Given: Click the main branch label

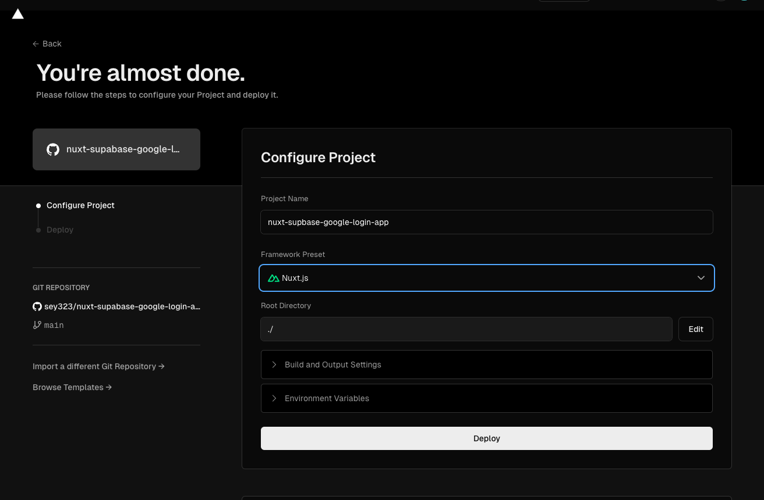Looking at the screenshot, I should click(x=54, y=325).
